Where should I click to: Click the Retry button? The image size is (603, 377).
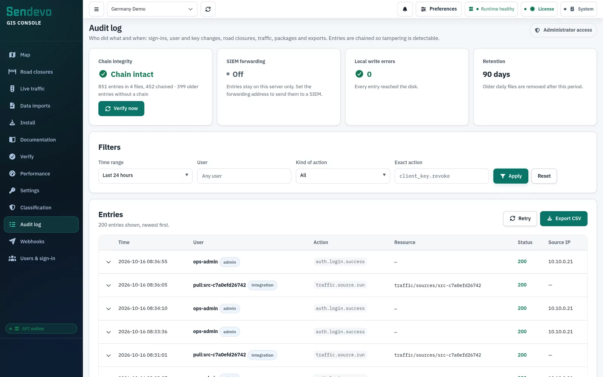(520, 219)
